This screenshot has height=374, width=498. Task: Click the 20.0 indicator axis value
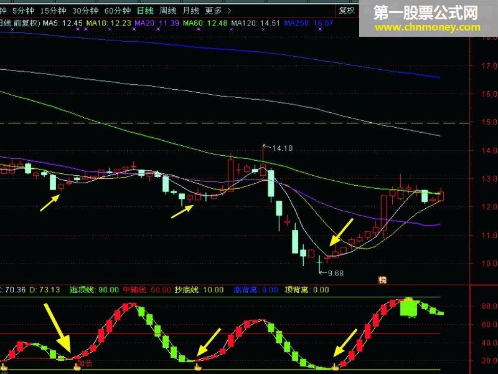(x=489, y=361)
